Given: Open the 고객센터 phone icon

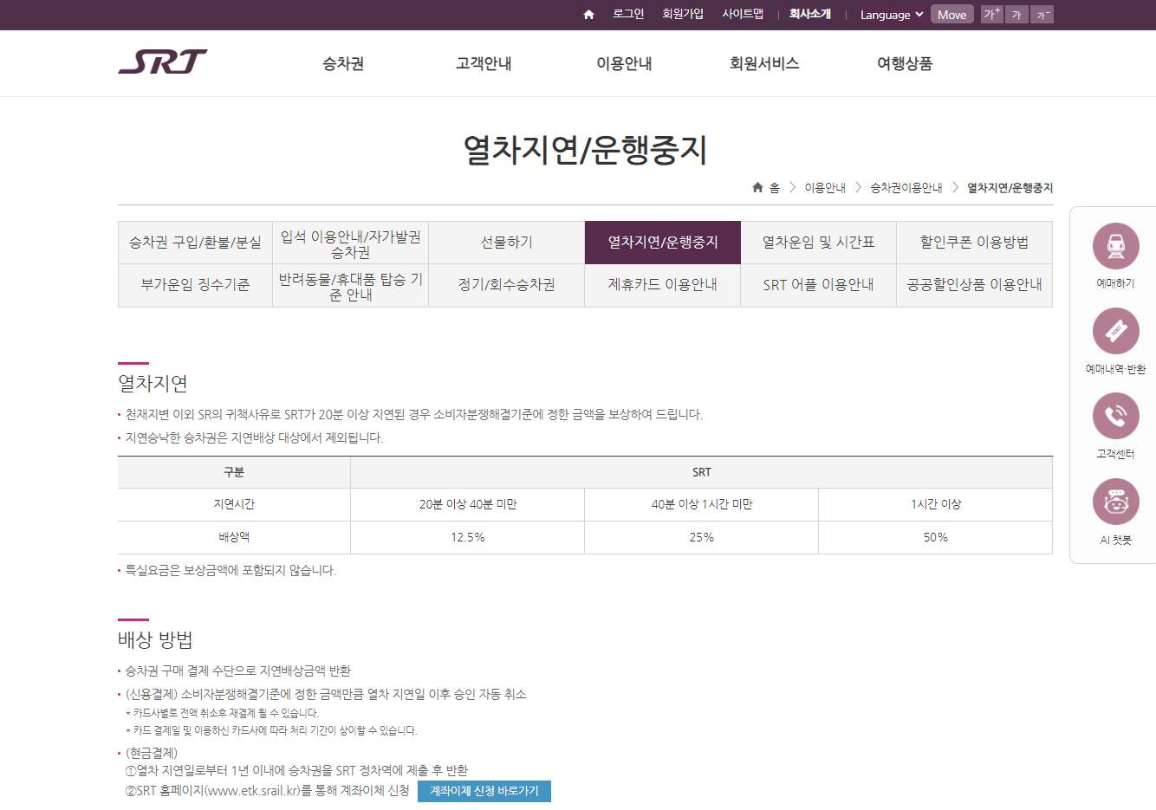Looking at the screenshot, I should [x=1115, y=416].
